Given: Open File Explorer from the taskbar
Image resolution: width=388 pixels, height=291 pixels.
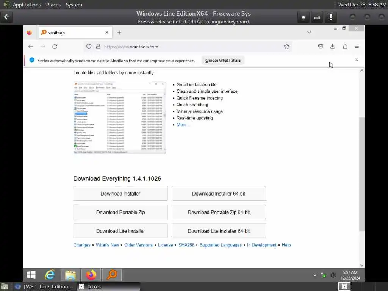Looking at the screenshot, I should (70, 275).
